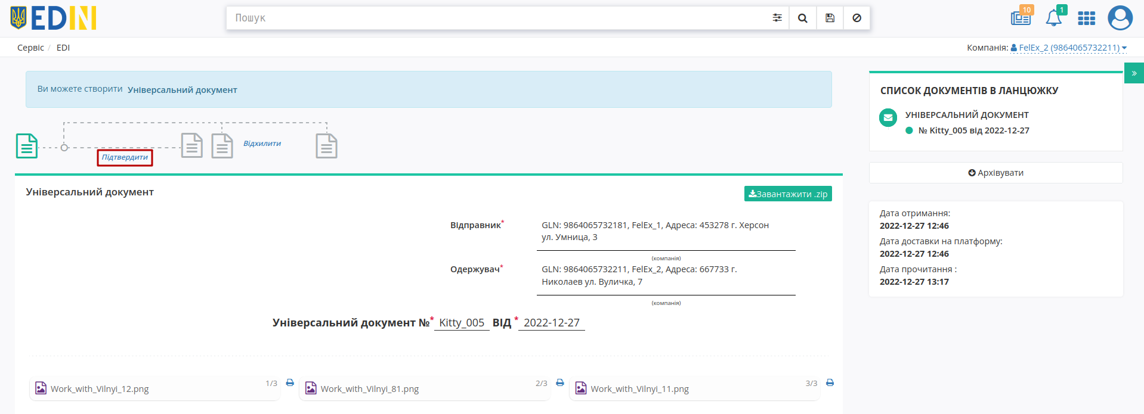Open the apps grid menu
The width and height of the screenshot is (1144, 414).
pyautogui.click(x=1086, y=18)
